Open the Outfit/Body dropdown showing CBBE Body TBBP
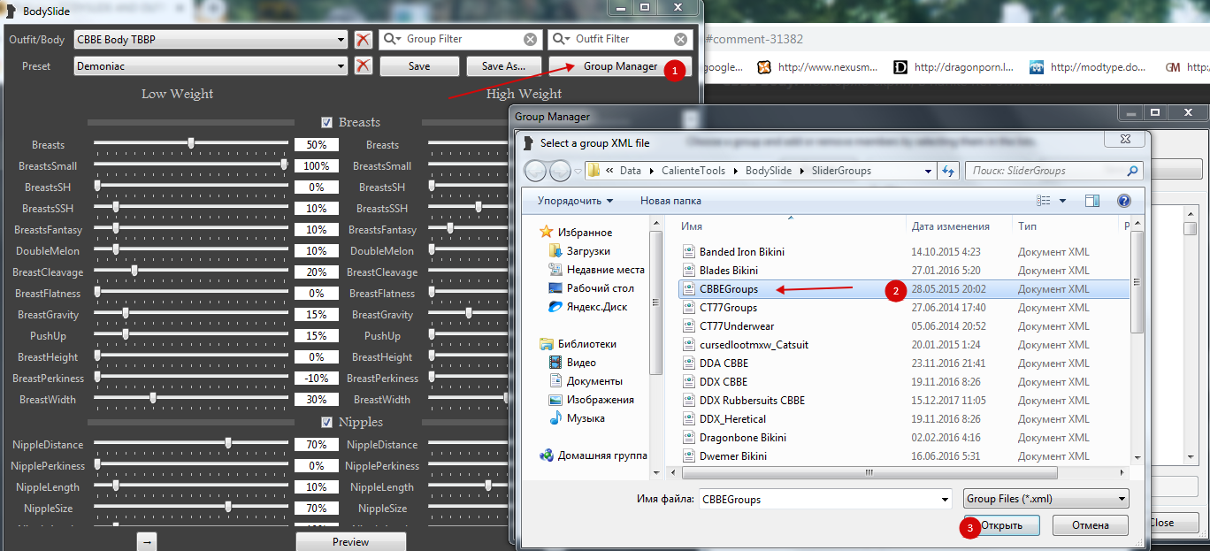This screenshot has width=1210, height=551. point(211,40)
